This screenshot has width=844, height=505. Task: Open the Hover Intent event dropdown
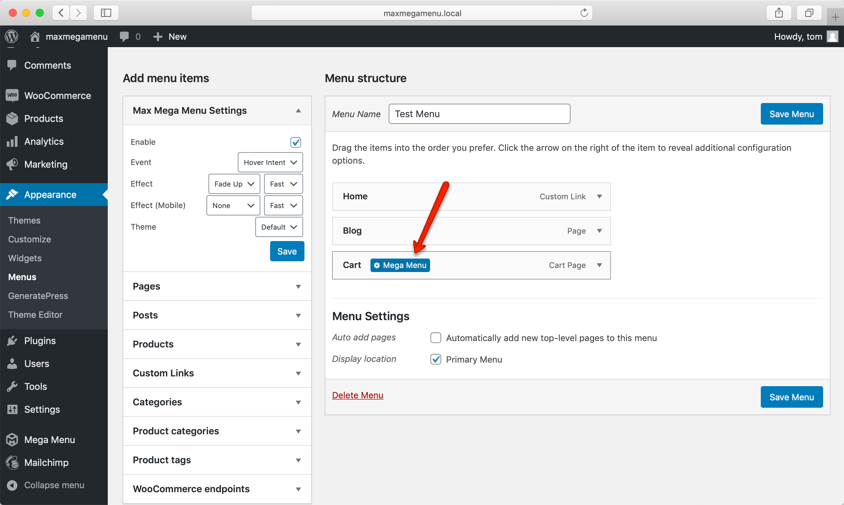tap(270, 162)
